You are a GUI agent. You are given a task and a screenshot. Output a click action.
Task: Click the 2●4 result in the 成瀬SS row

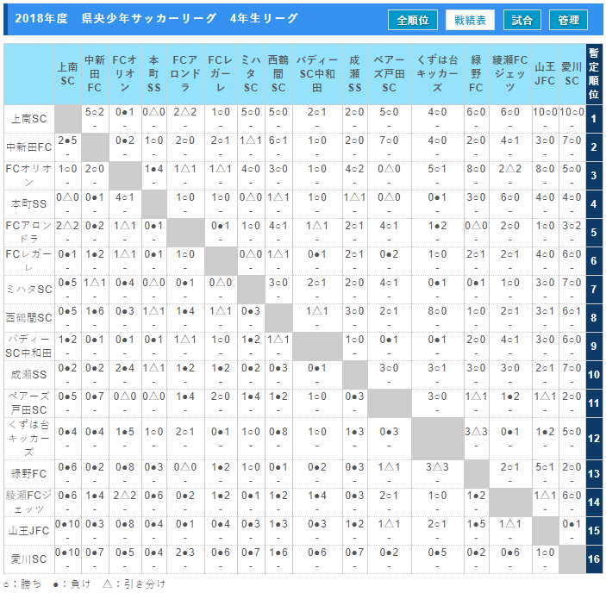(125, 368)
